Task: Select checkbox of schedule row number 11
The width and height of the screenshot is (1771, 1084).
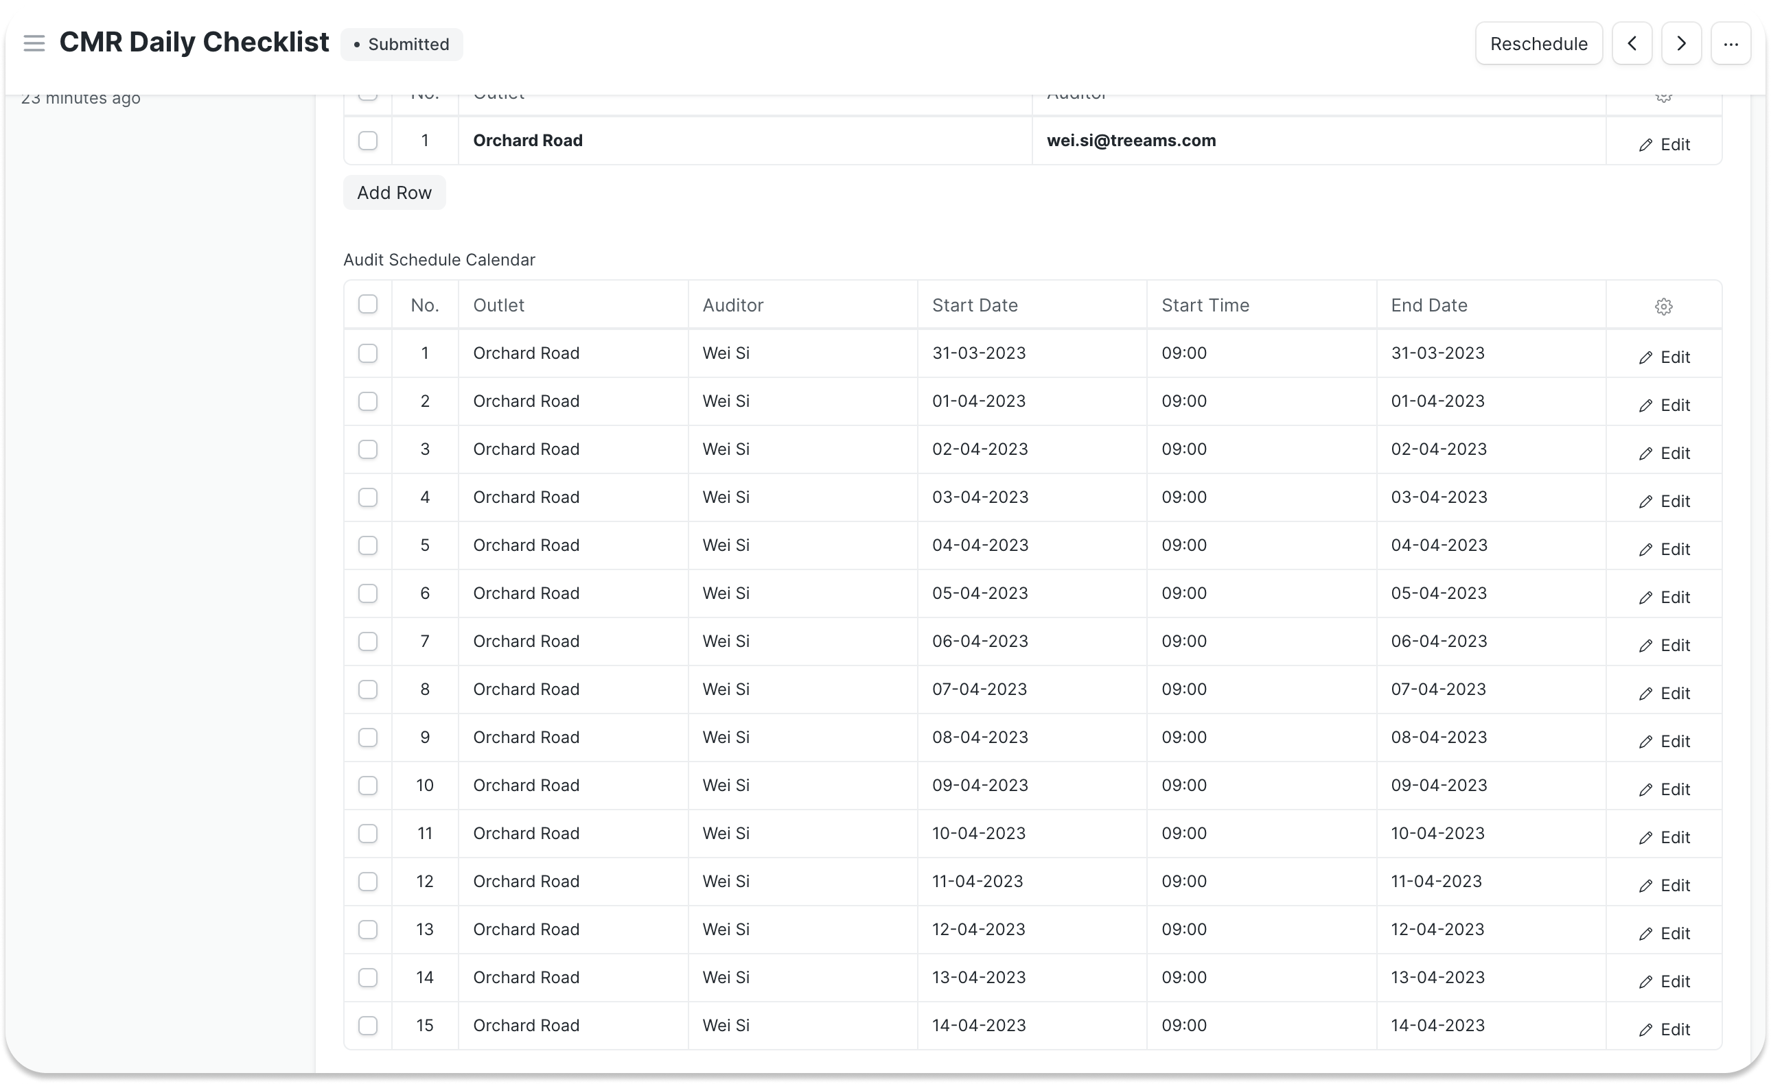Action: (368, 834)
